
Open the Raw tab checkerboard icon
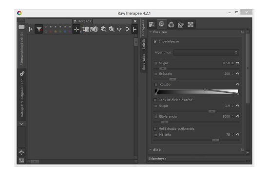click(191, 24)
